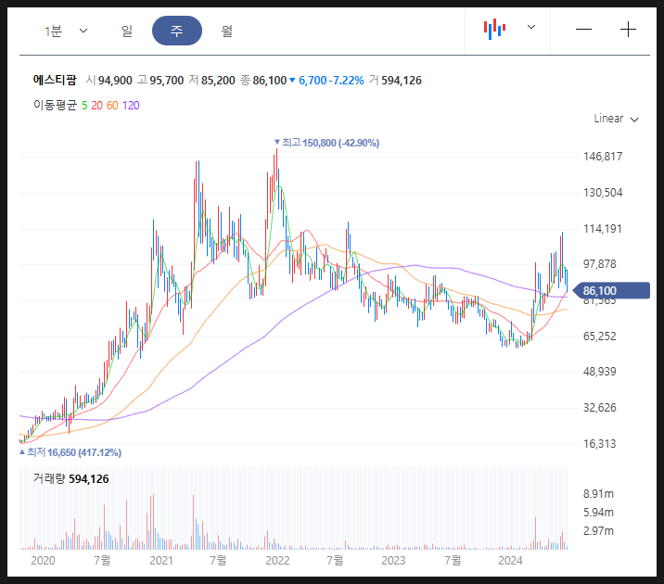Click the low price 85,200 value
The height and width of the screenshot is (584, 664).
coord(218,81)
